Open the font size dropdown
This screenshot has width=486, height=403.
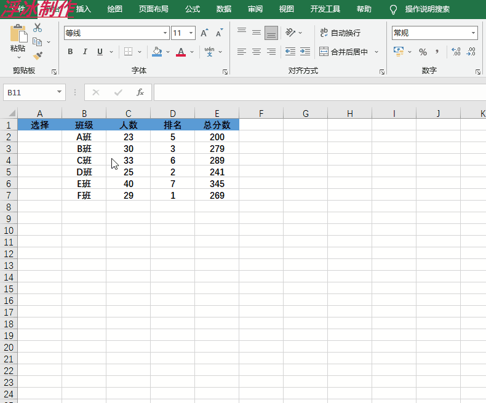(x=191, y=33)
